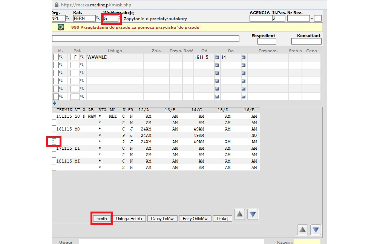The width and height of the screenshot is (380, 244).
Task: Open the Czasy Lotów button
Action: pos(162,219)
